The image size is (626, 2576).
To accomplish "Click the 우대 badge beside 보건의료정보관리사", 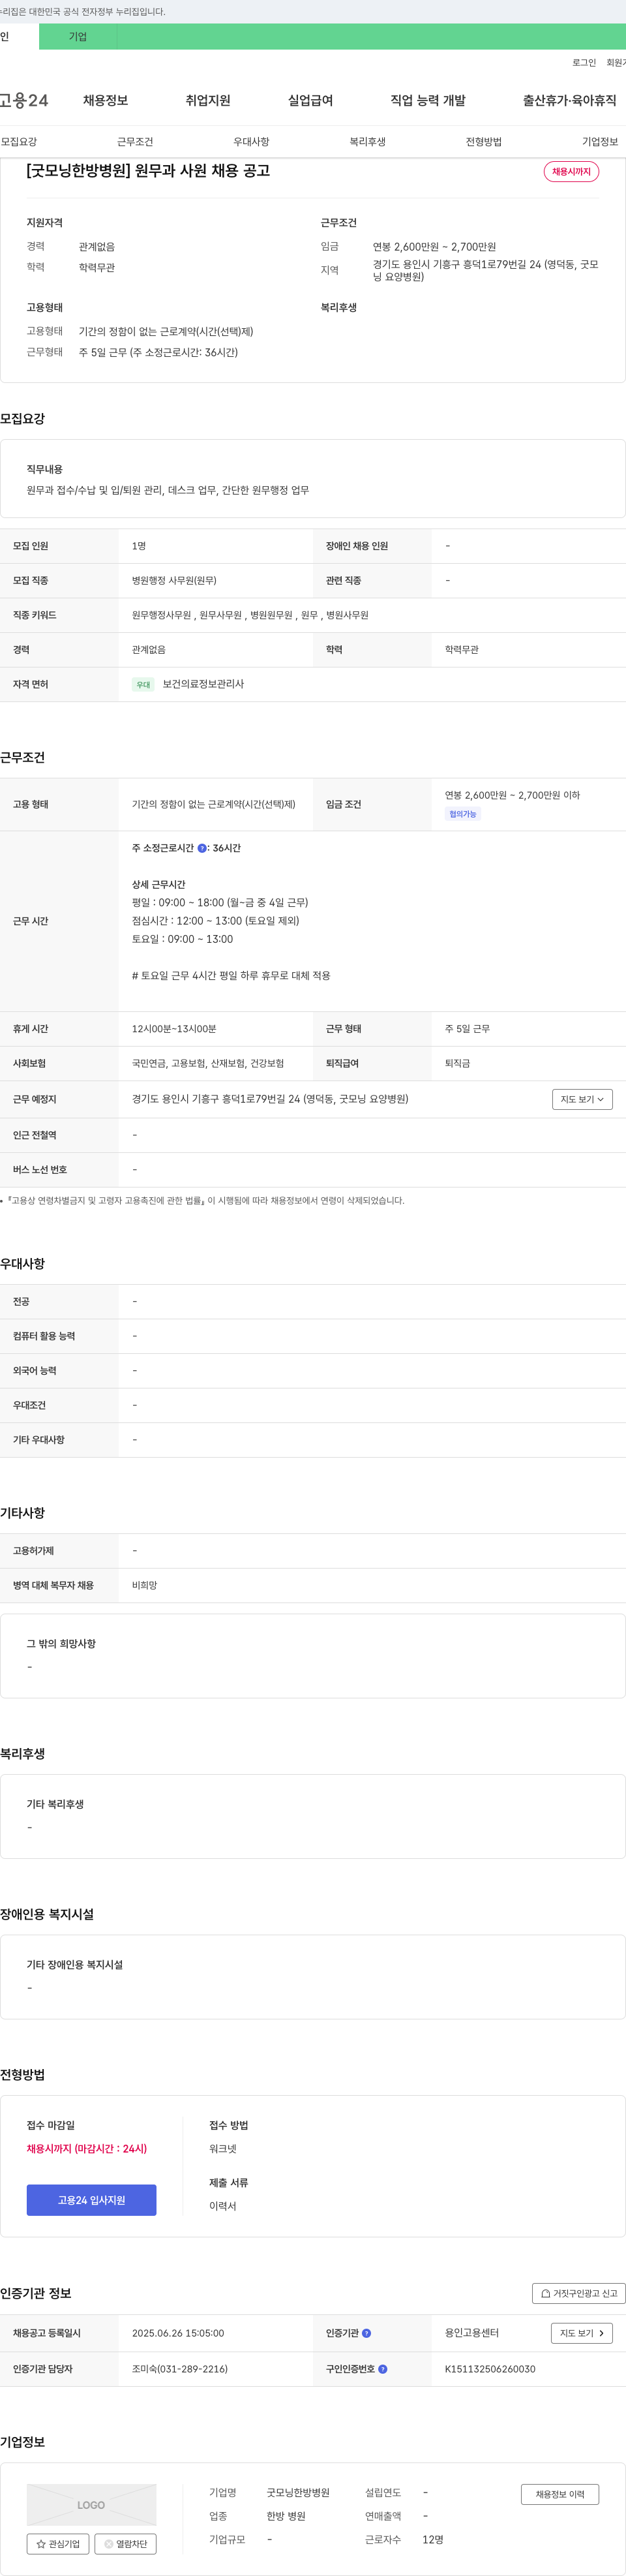I will pos(143,685).
